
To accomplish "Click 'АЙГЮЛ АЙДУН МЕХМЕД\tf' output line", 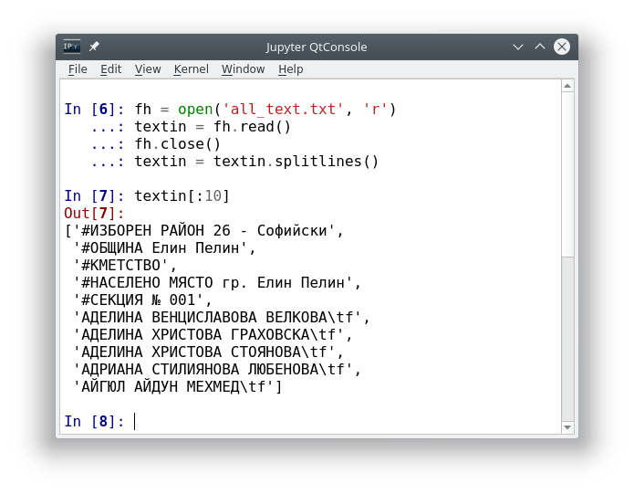I will pyautogui.click(x=177, y=387).
